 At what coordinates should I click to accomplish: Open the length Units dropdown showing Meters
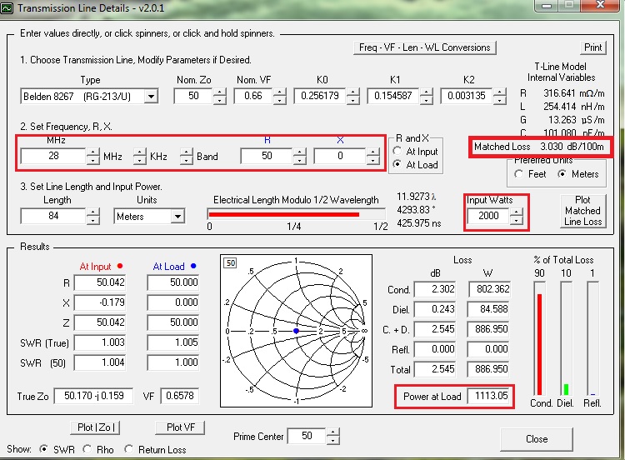[x=177, y=217]
